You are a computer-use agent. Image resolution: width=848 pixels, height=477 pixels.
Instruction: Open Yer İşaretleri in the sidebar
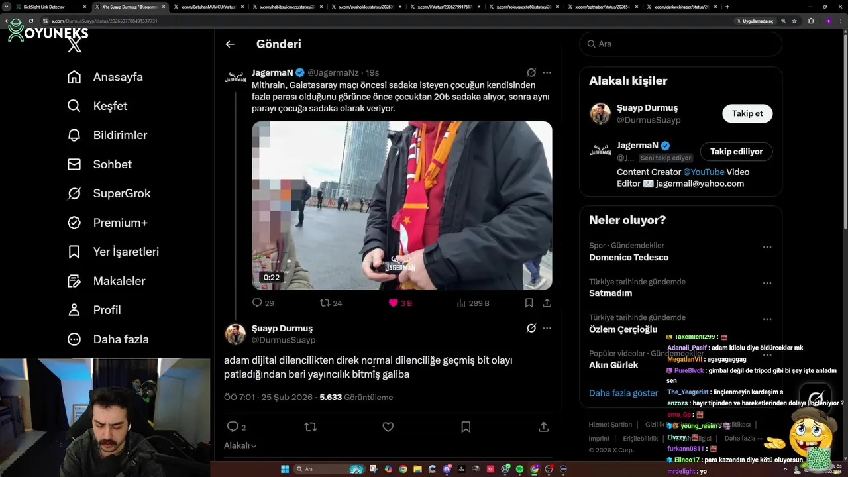pyautogui.click(x=113, y=252)
